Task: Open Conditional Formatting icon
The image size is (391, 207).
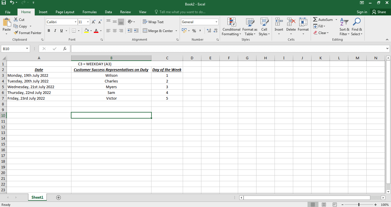Action: pos(232,22)
